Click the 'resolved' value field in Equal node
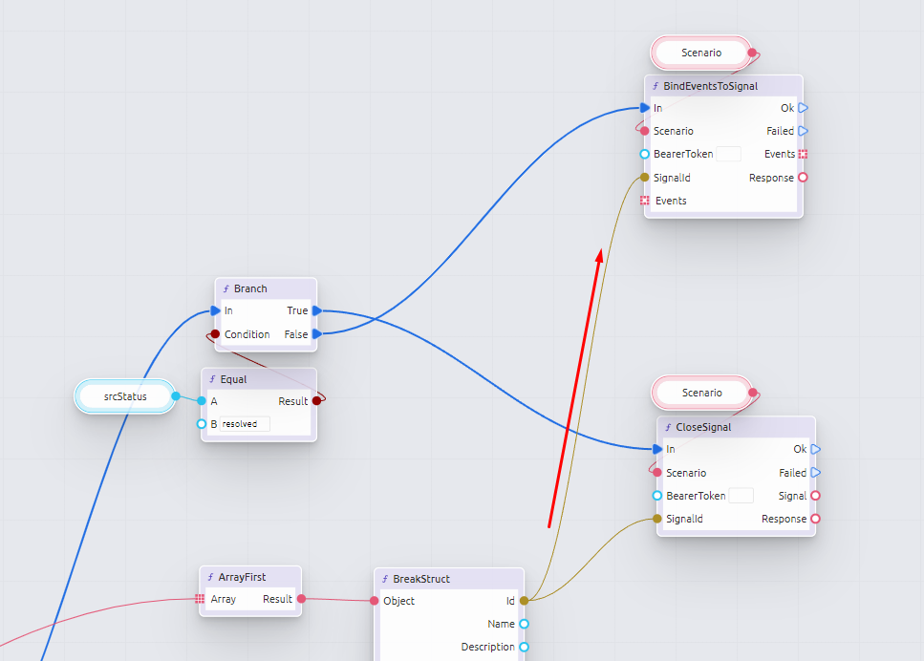 coord(245,424)
